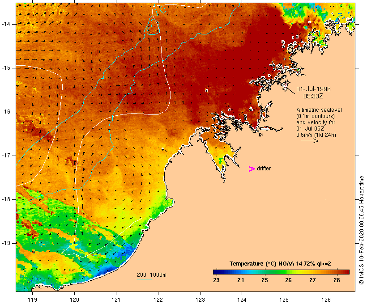Click the velocity scale arrow in legend
This screenshot has height=304, width=367.
point(310,141)
